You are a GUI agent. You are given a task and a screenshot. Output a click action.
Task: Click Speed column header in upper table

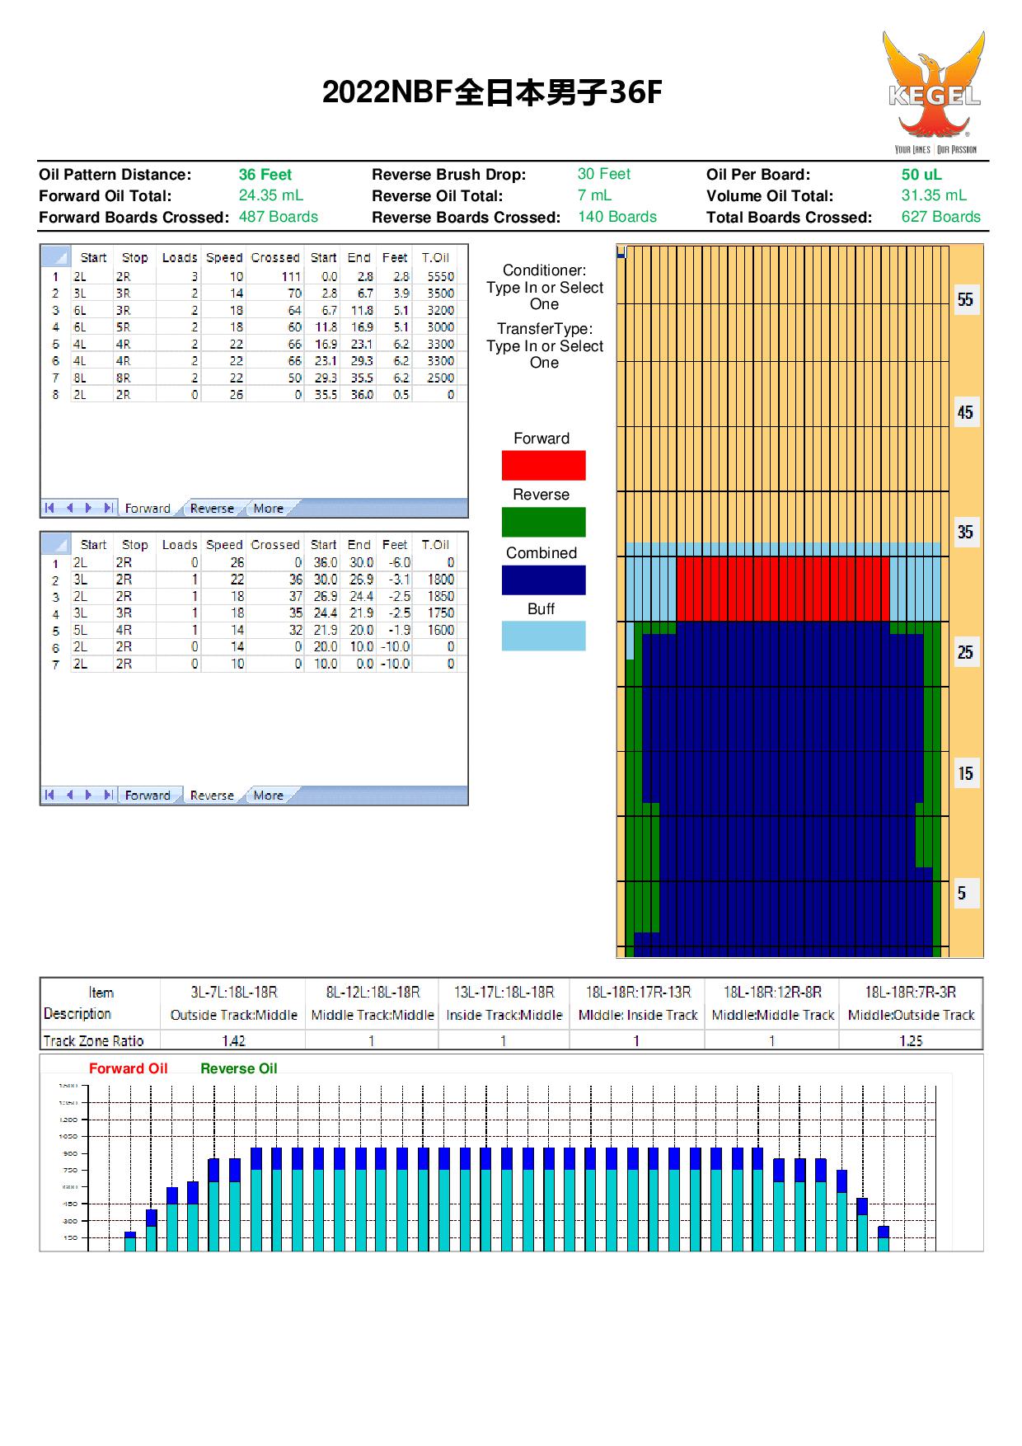tap(224, 257)
